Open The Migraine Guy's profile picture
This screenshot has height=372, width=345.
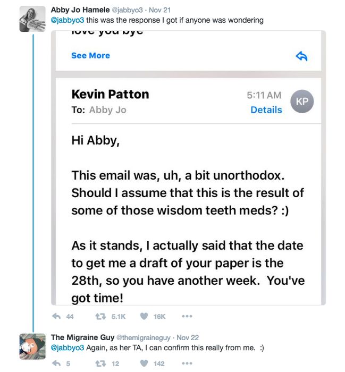[32, 346]
